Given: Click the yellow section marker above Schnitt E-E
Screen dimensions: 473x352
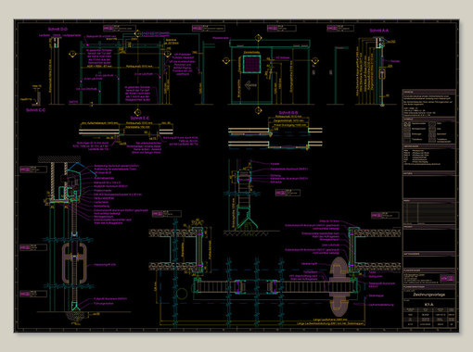Looking at the screenshot, I should [138, 112].
